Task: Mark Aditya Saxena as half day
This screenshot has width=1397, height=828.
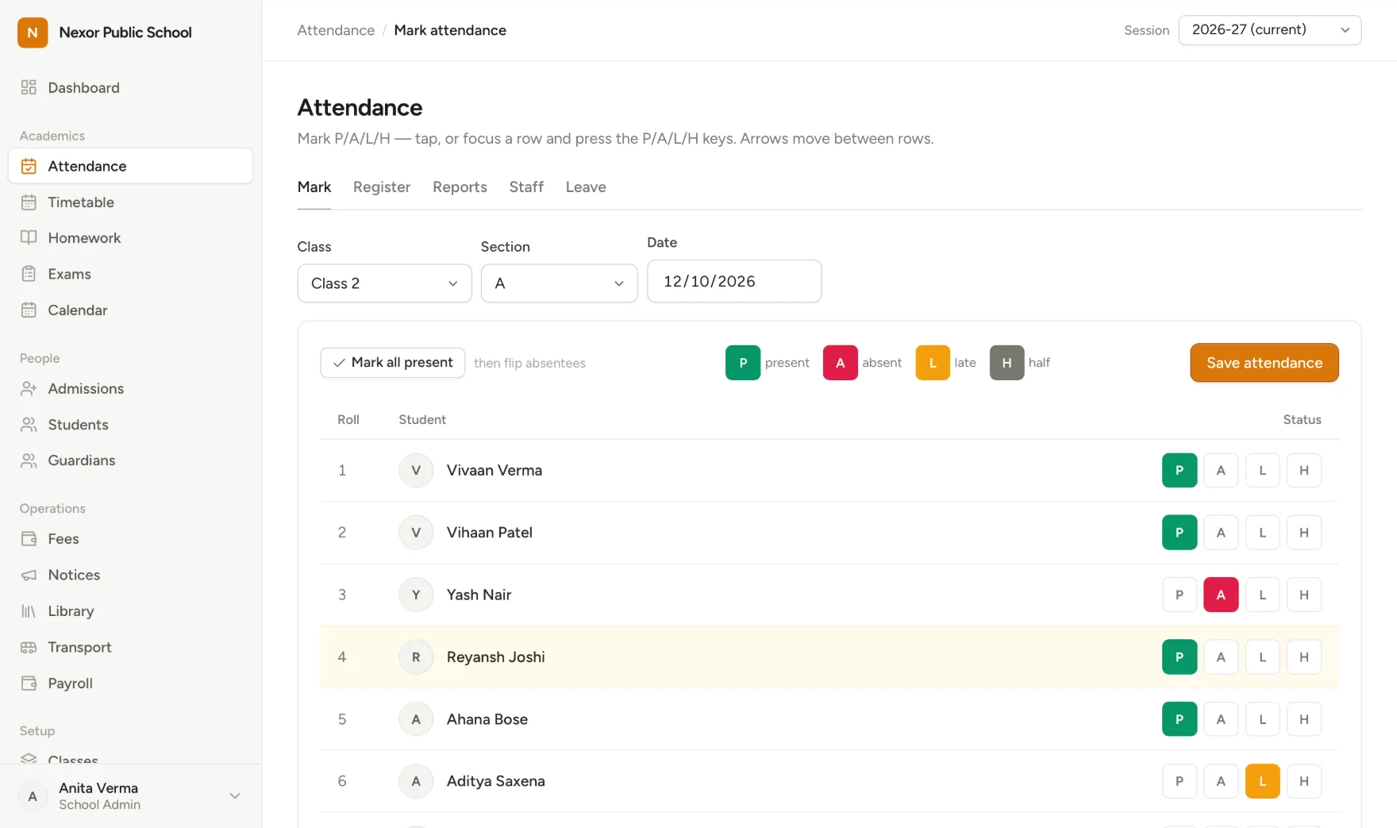Action: [x=1303, y=781]
